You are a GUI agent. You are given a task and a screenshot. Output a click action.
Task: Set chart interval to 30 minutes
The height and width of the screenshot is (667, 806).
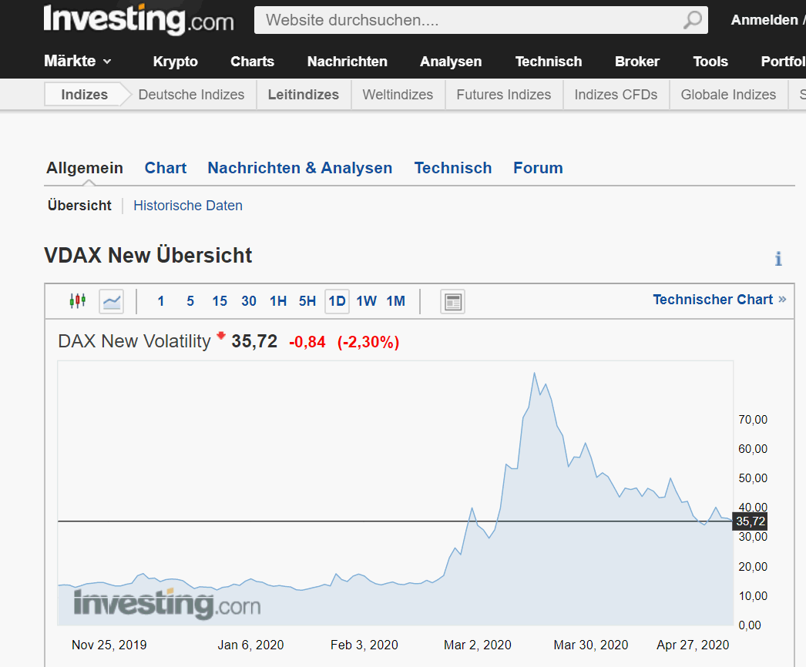tap(249, 301)
